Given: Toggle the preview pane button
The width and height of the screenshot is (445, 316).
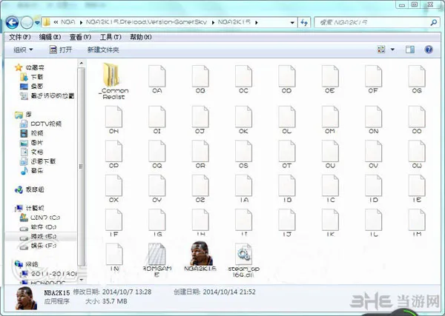Looking at the screenshot, I should click(x=410, y=50).
